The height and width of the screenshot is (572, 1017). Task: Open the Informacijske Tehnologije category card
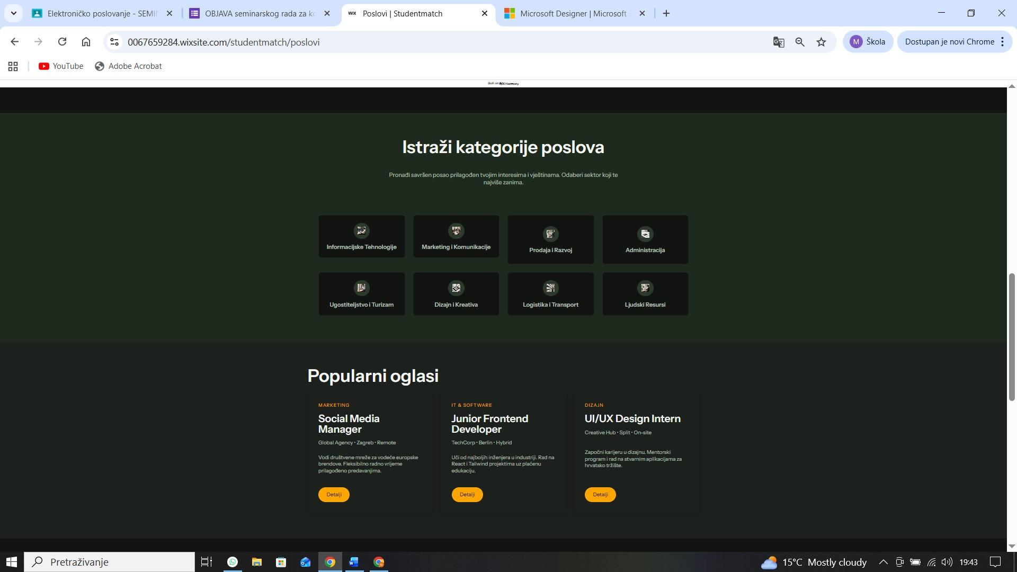click(x=361, y=237)
